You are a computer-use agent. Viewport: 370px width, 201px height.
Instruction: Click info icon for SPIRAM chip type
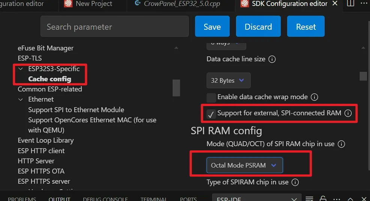[x=295, y=182]
